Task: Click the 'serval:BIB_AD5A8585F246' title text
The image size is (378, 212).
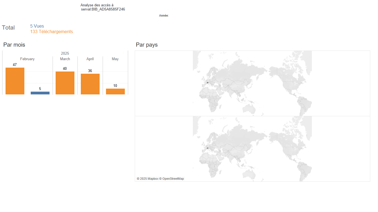Action: point(103,9)
